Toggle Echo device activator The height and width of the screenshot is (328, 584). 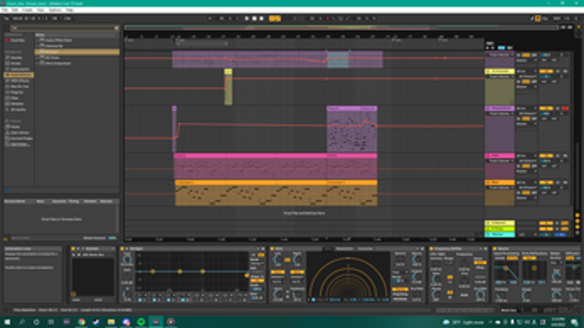point(272,249)
